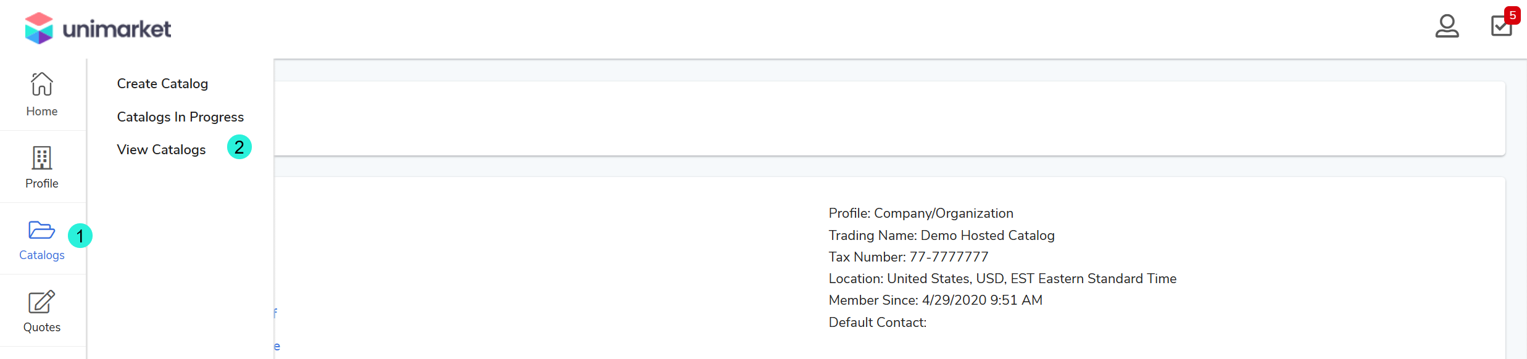Screen dimensions: 1527x359
Task: Click the Trading Name Demo Hosted Catalog text
Action: point(941,236)
